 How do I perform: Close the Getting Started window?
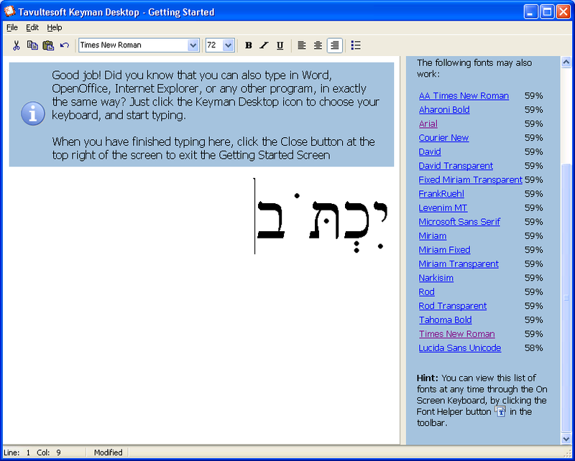point(563,11)
